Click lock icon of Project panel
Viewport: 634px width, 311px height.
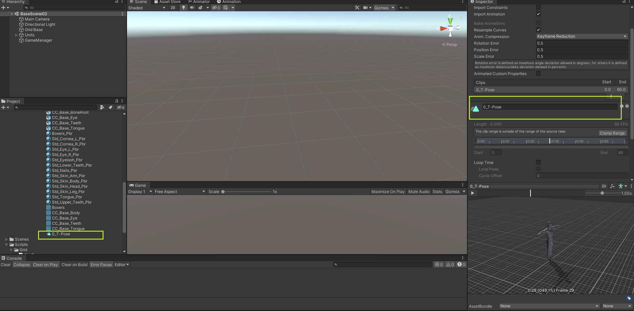tap(116, 101)
